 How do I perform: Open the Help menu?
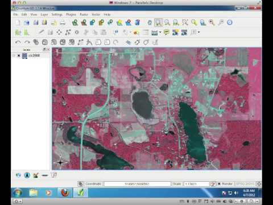107,14
